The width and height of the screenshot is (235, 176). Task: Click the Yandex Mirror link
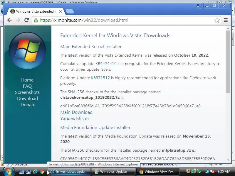(x=75, y=119)
